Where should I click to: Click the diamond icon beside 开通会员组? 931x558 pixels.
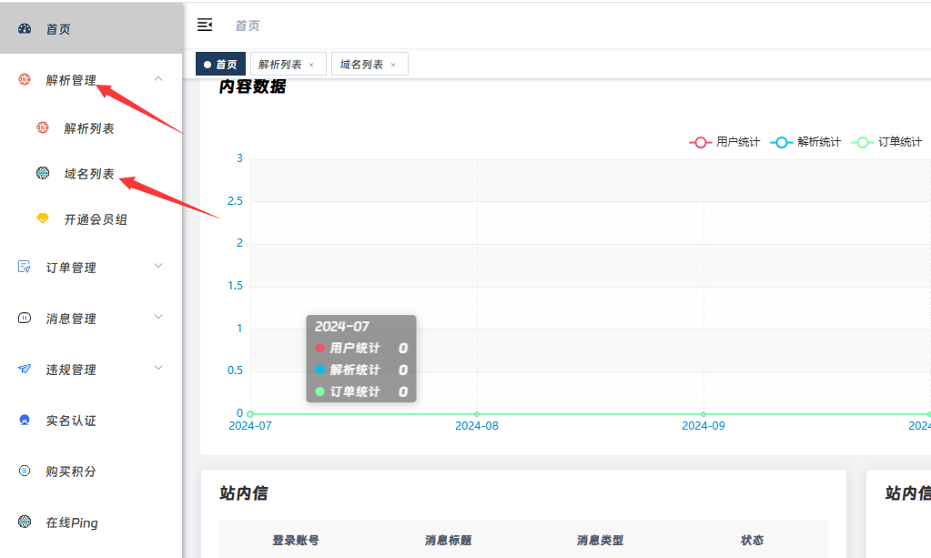(43, 219)
